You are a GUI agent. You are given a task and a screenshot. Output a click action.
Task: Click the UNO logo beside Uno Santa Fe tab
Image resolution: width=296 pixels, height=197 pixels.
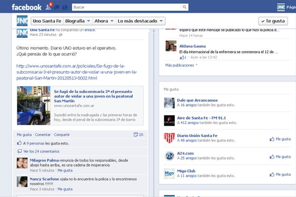point(22,21)
